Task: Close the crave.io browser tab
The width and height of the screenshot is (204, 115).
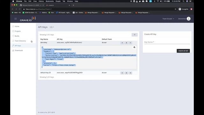Action: (x=69, y=5)
